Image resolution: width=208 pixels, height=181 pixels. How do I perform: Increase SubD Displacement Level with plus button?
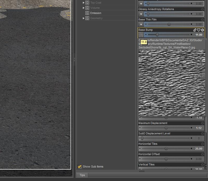[191, 138]
